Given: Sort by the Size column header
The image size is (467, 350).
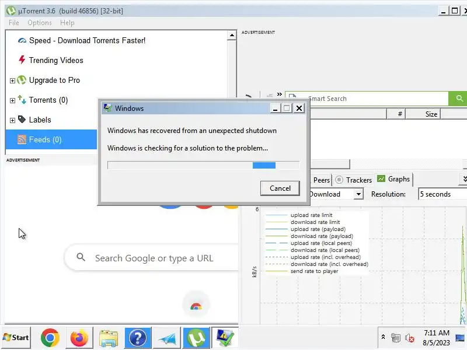Looking at the screenshot, I should pyautogui.click(x=423, y=114).
